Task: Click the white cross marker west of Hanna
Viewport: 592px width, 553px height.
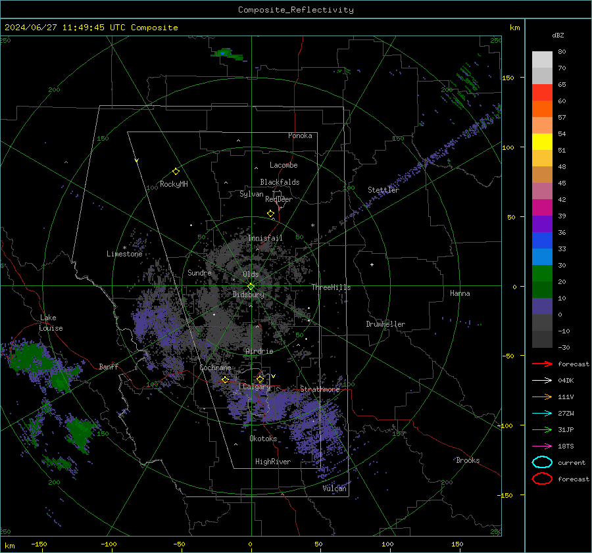Action: [x=372, y=264]
